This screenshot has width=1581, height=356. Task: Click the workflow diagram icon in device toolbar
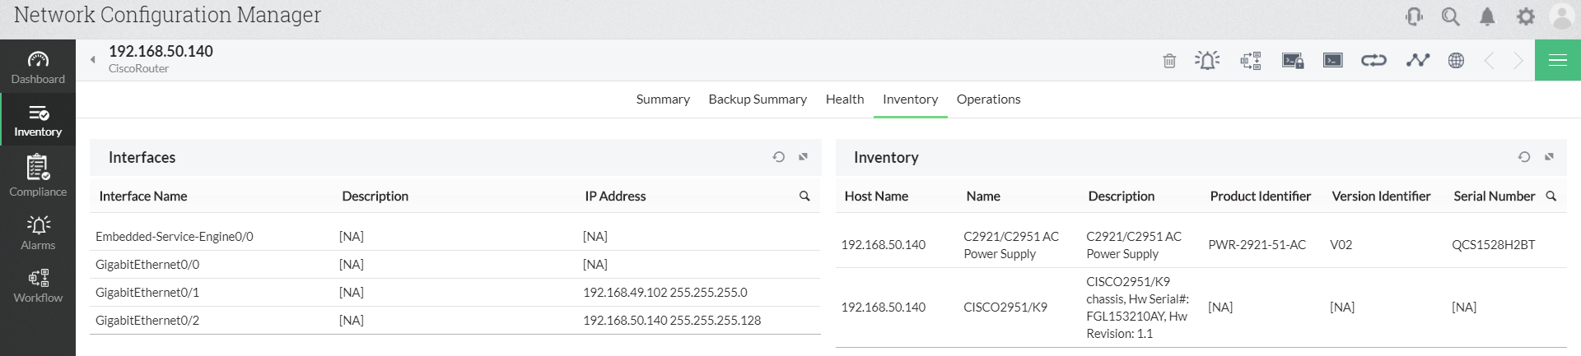[1251, 60]
